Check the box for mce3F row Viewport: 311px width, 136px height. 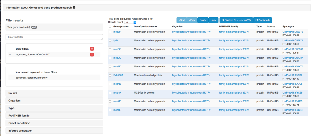point(110,32)
